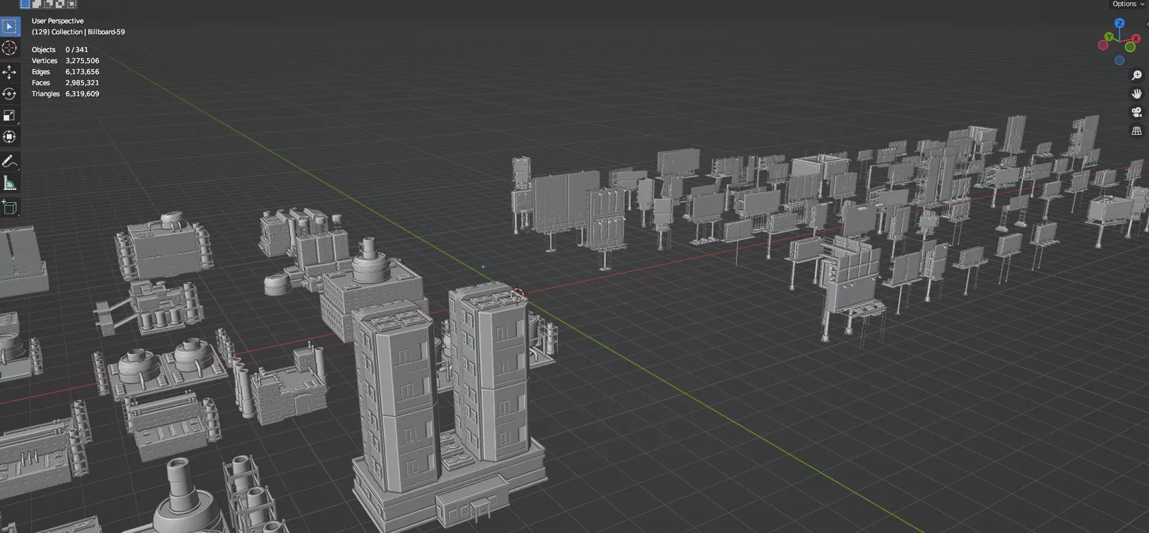Viewport: 1149px width, 533px height.
Task: Pick the Add Cube tool
Action: [x=10, y=208]
